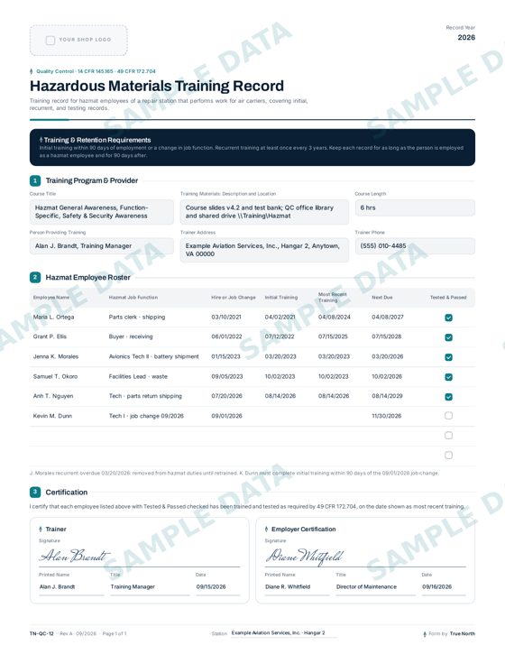Image resolution: width=505 pixels, height=654 pixels.
Task: Toggle Tested & Passed for Maria L. Ortega
Action: coord(449,318)
